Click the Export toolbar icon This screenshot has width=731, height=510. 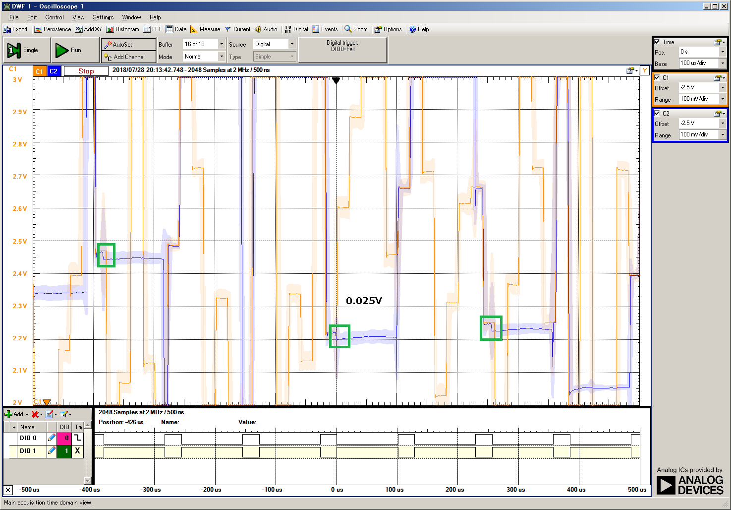(x=7, y=30)
